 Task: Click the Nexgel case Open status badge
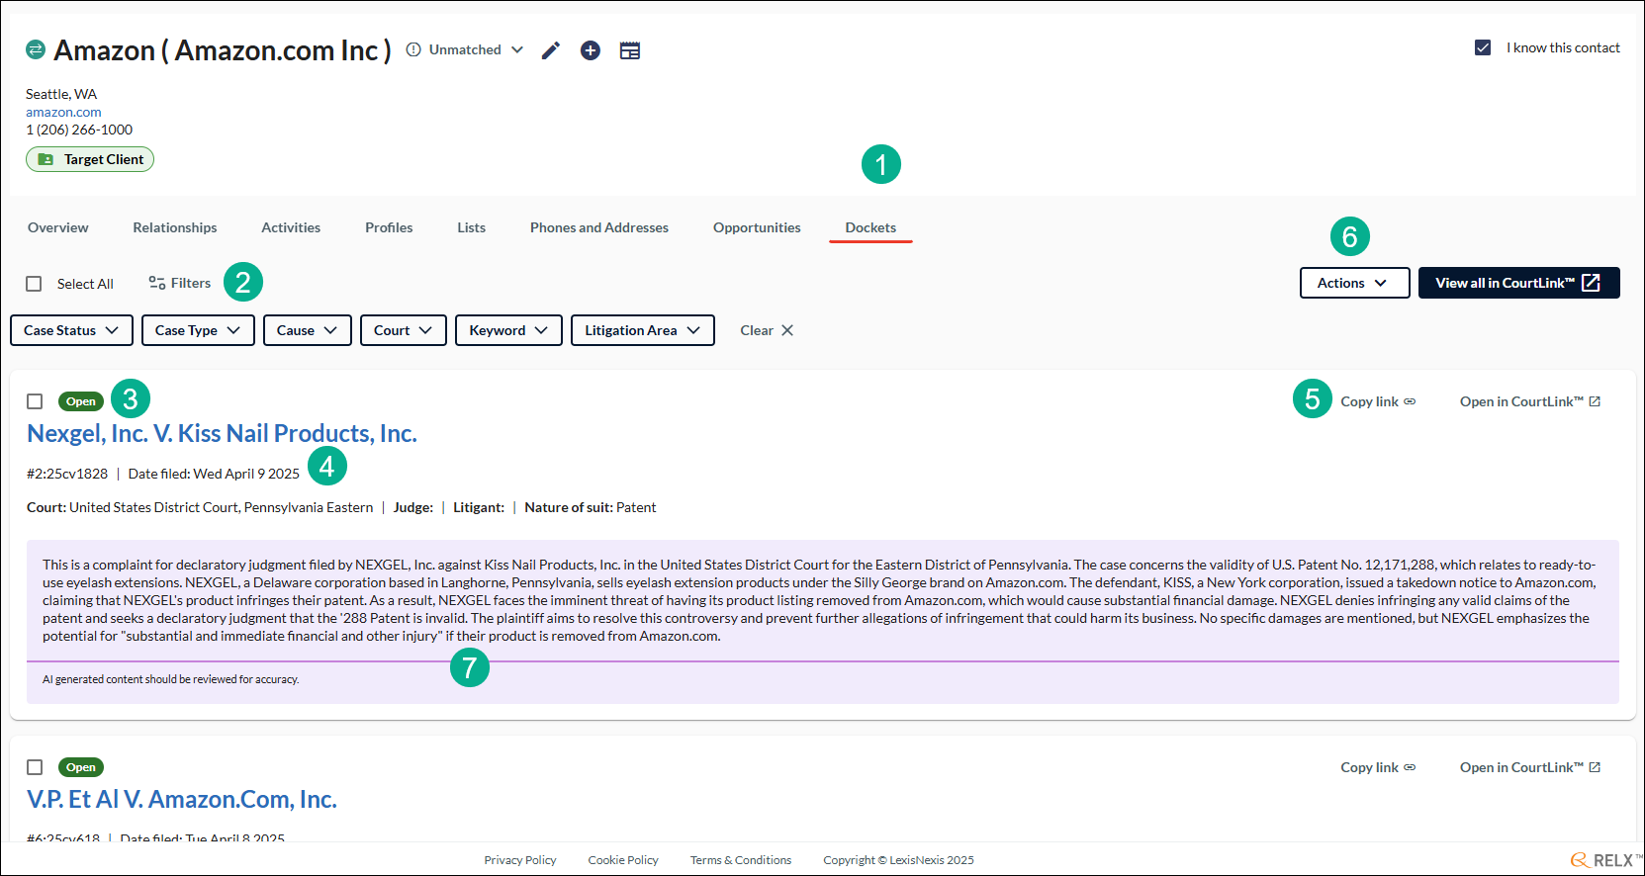click(81, 401)
